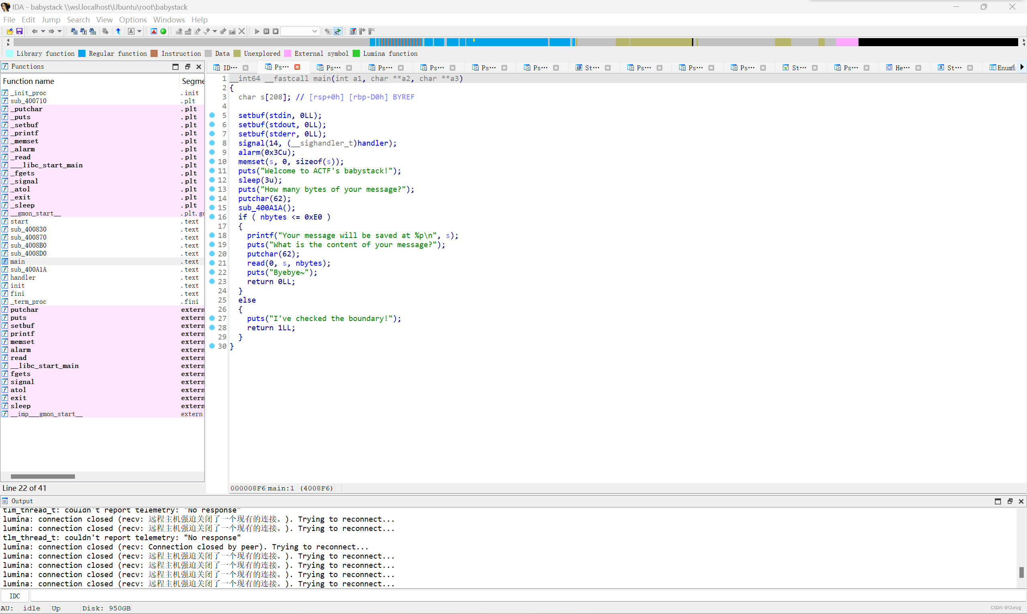Image resolution: width=1027 pixels, height=614 pixels.
Task: Click the pause process icon
Action: tap(266, 31)
